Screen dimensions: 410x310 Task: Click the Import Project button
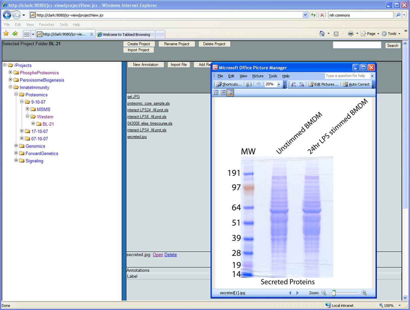pos(139,50)
